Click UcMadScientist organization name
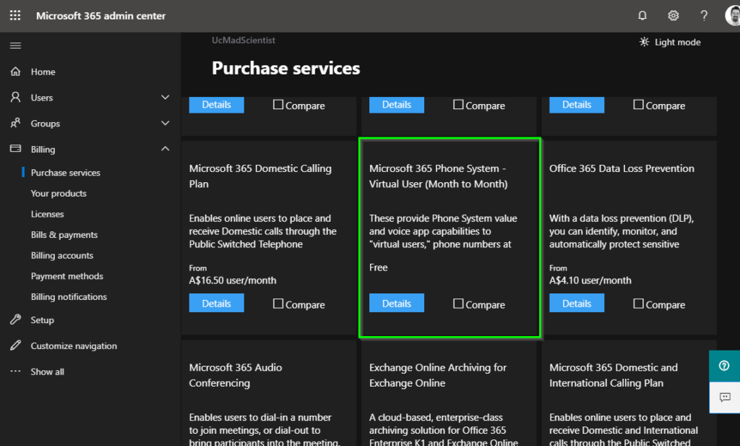 [244, 40]
